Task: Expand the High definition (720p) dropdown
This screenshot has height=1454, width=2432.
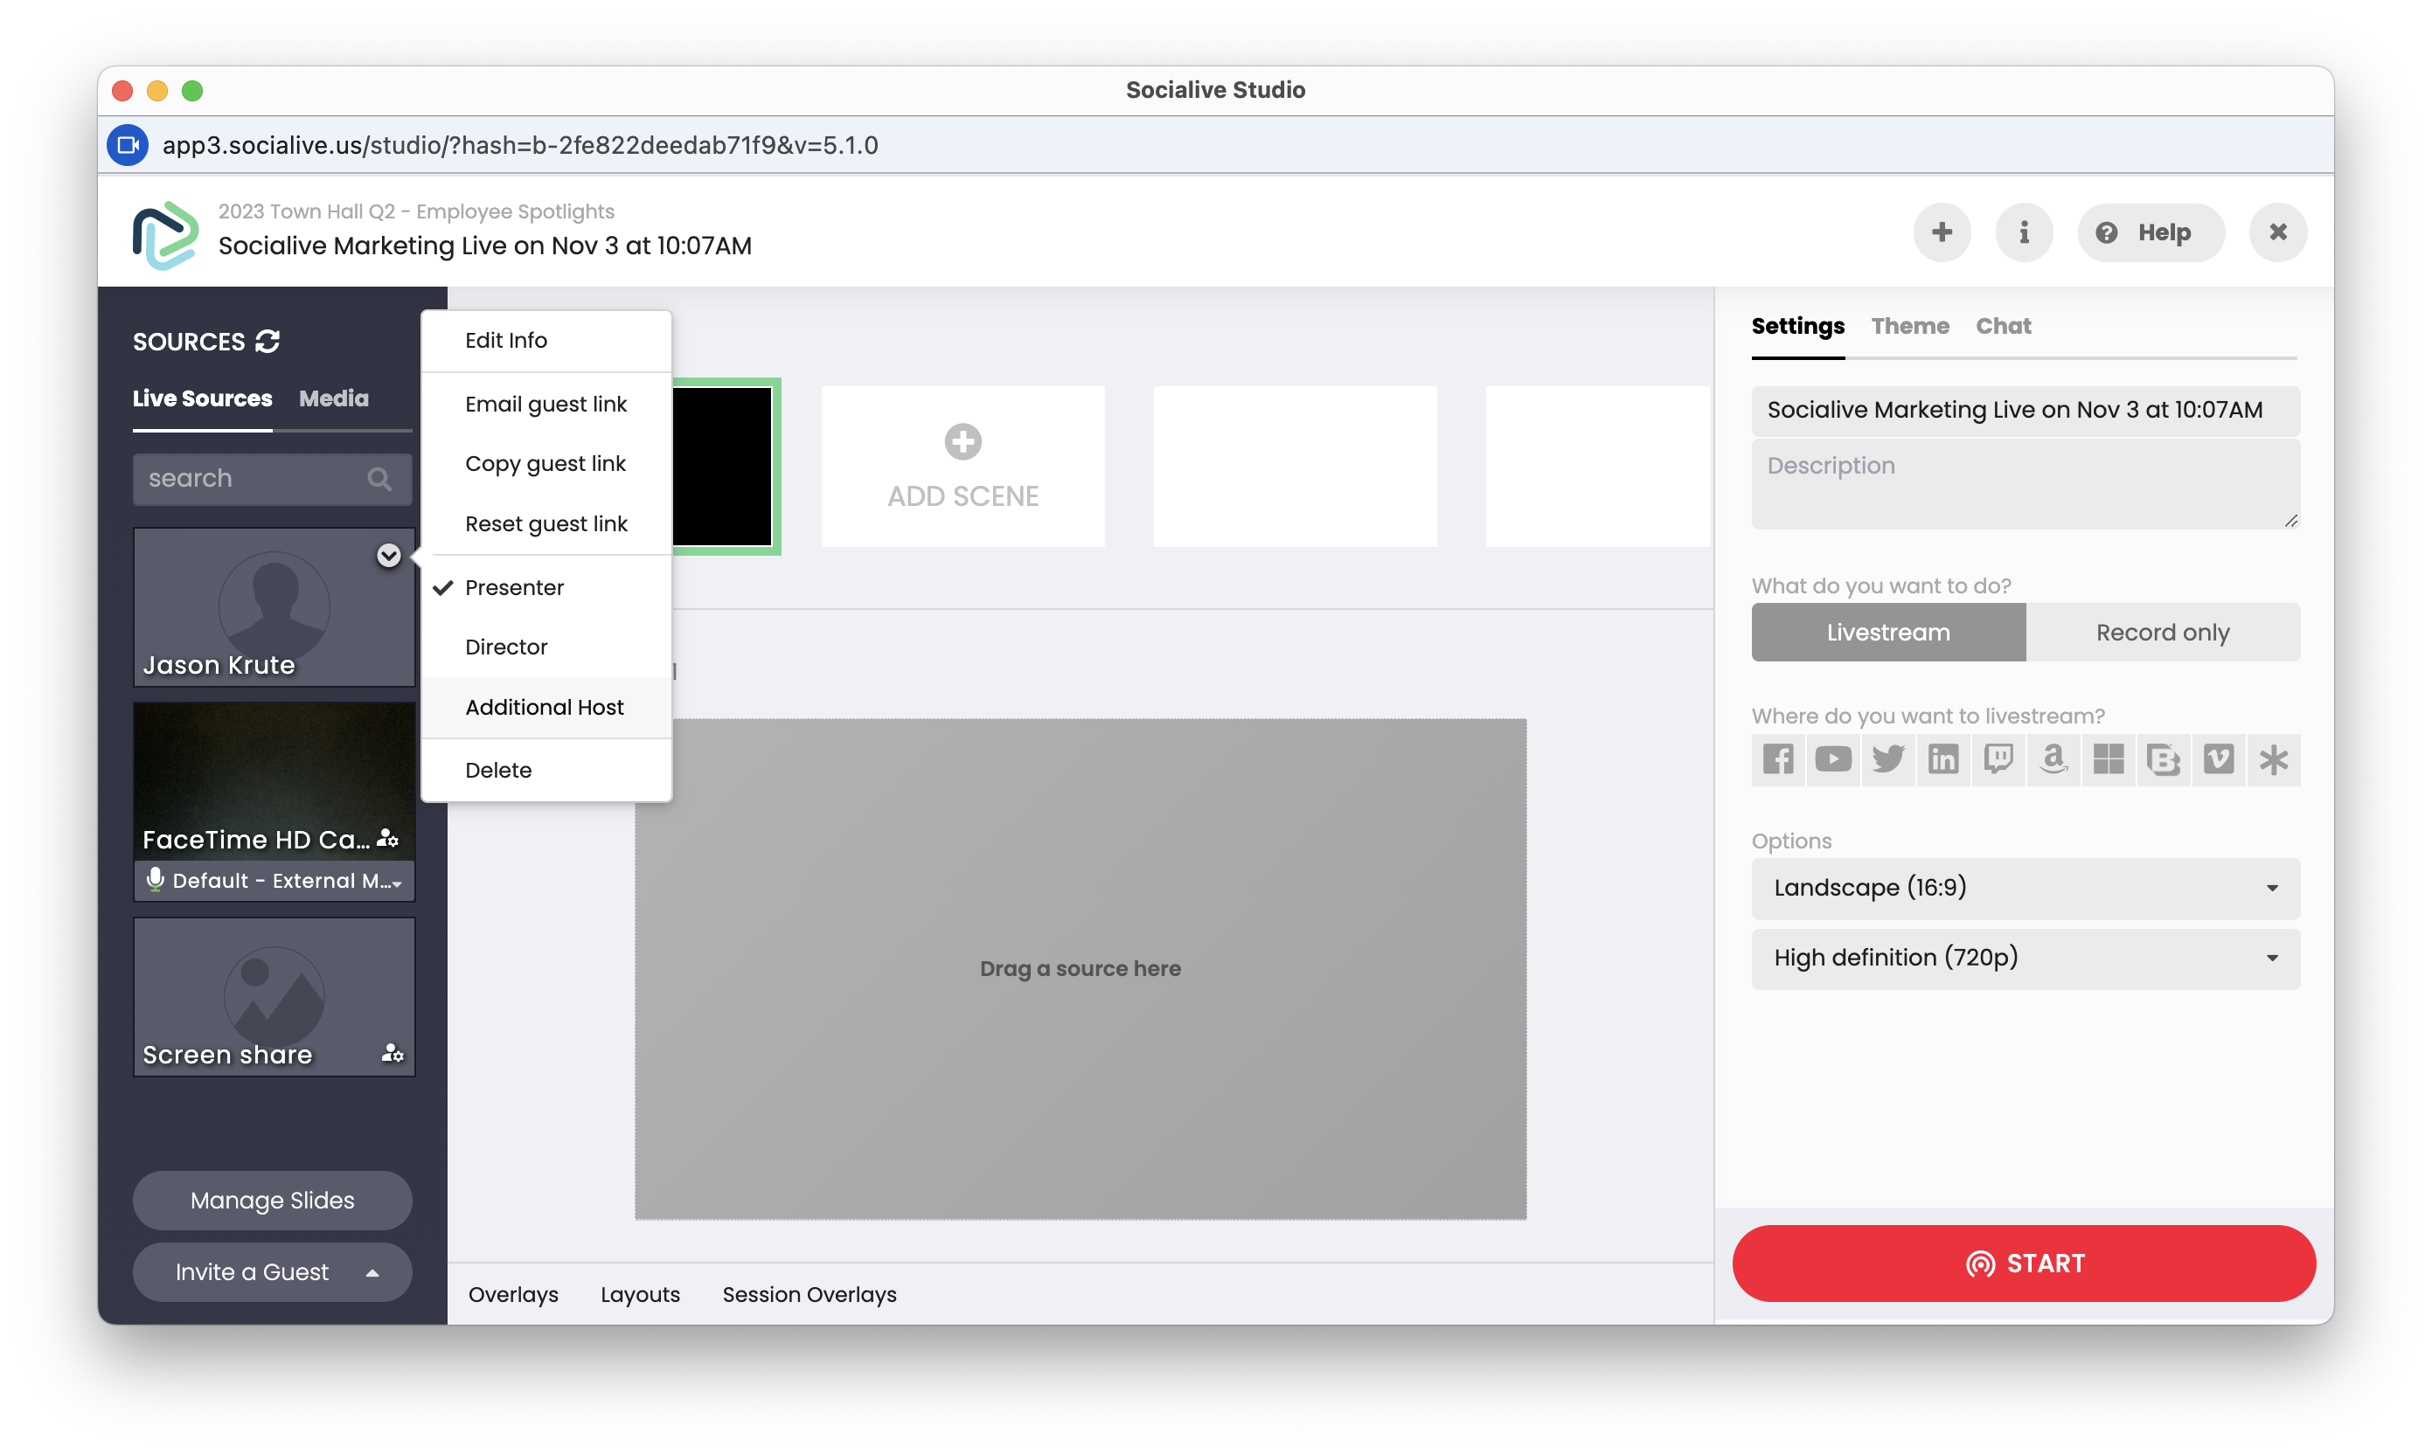Action: click(x=2025, y=958)
